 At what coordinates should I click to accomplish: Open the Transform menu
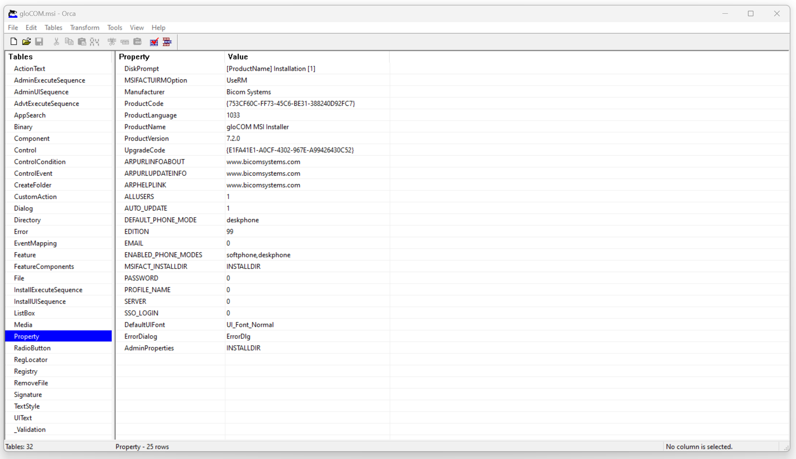85,27
